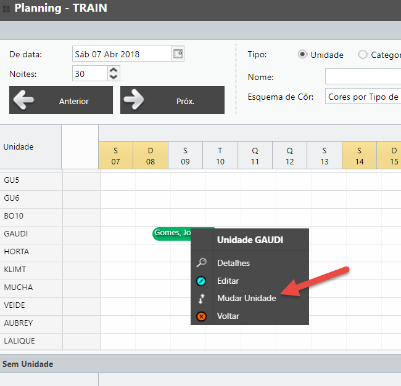Choose Mudar Unidade from context menu
This screenshot has width=401, height=386.
tap(246, 298)
